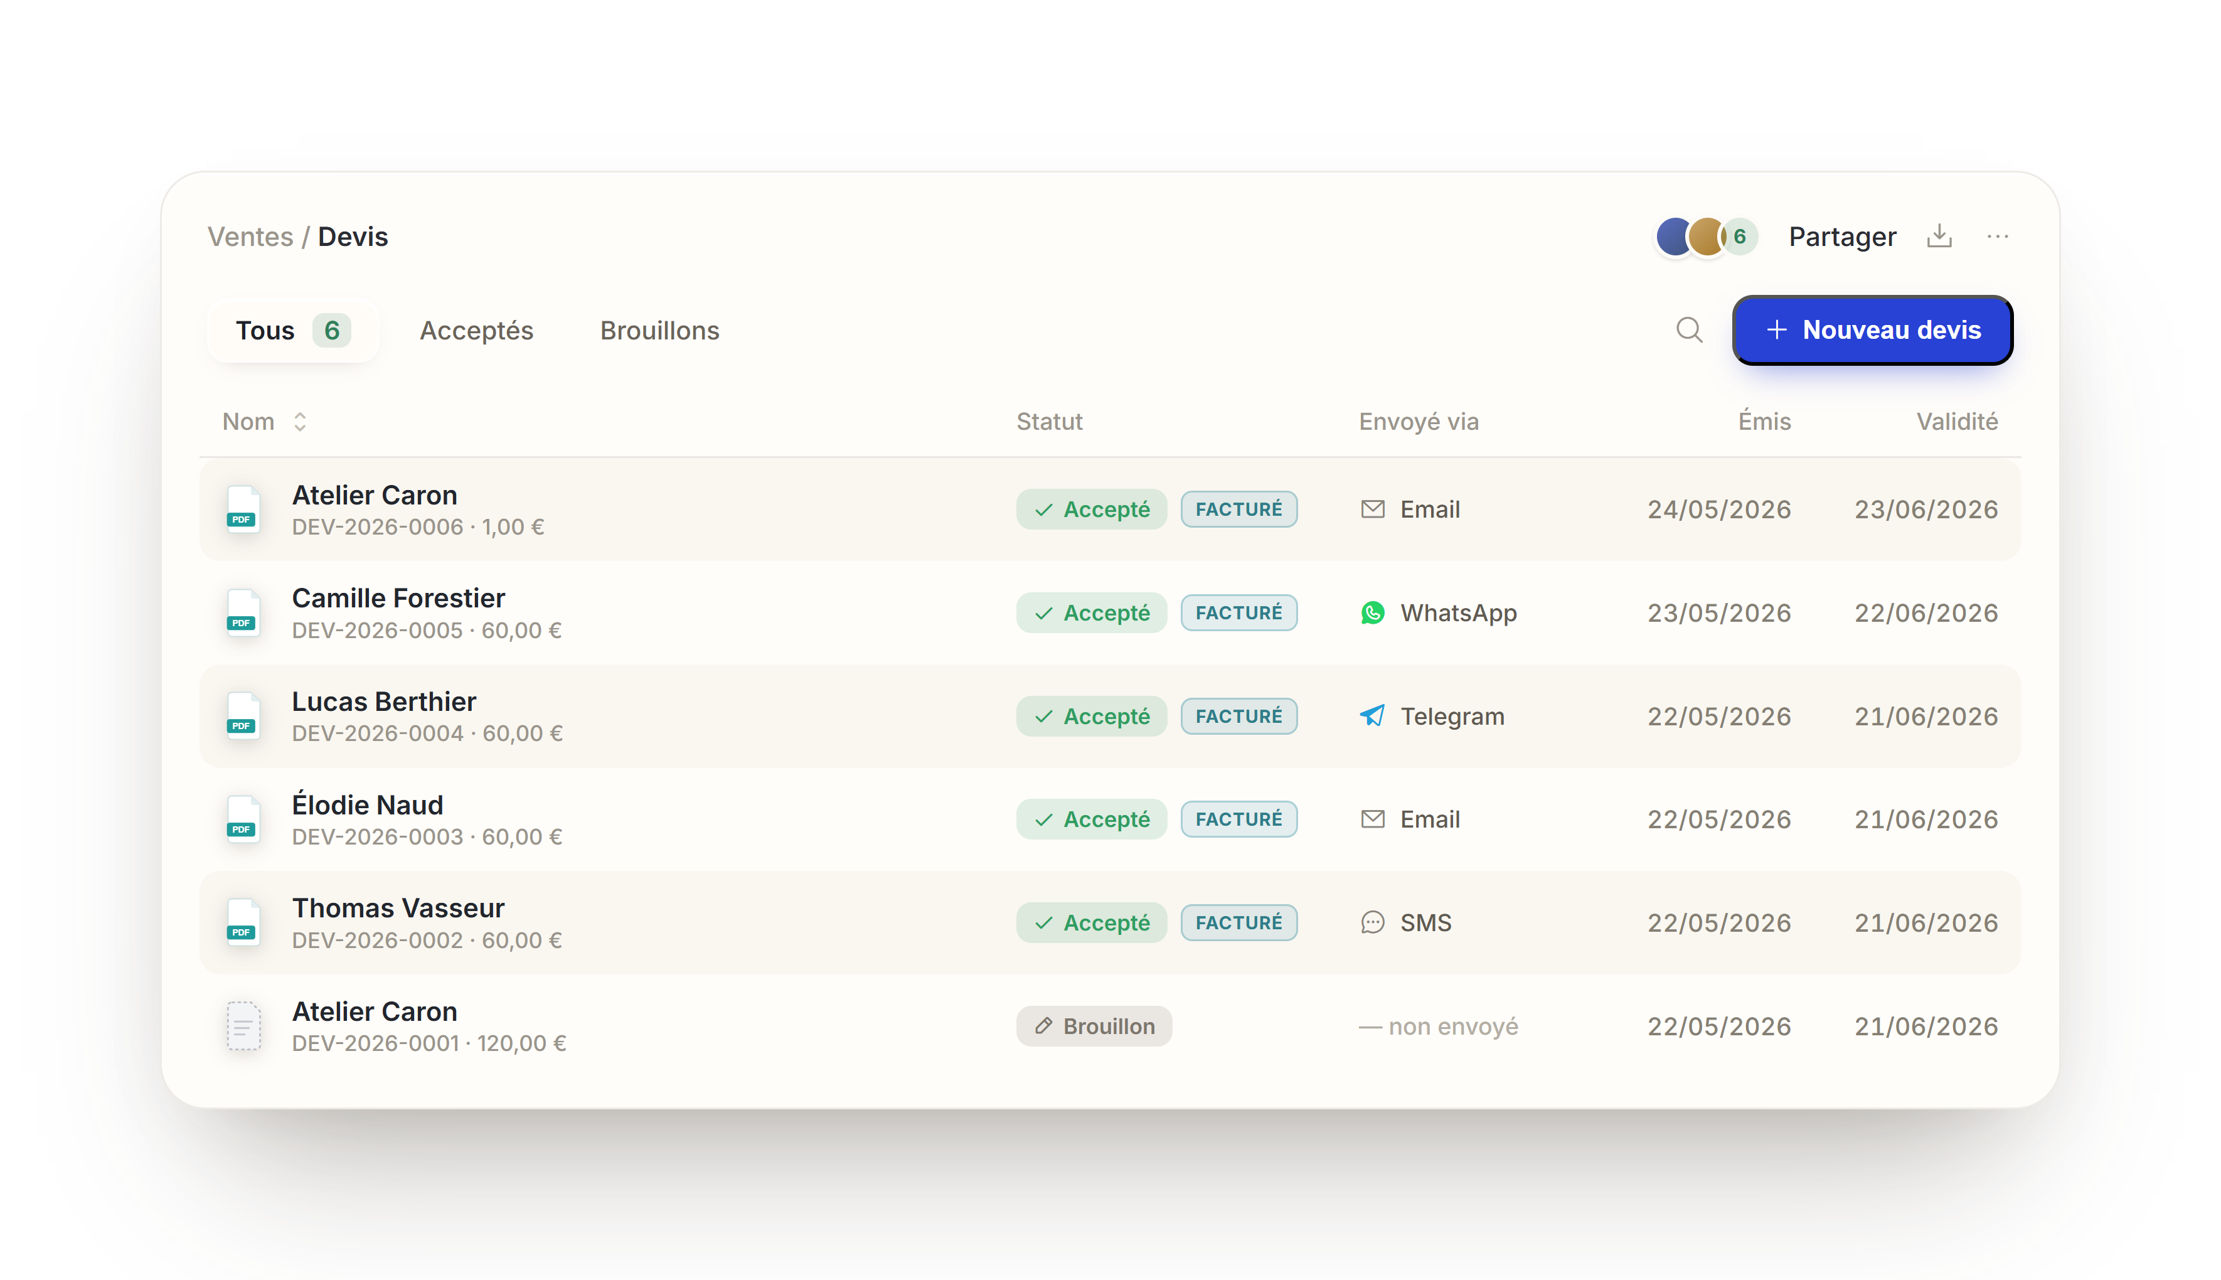Viewport: 2221px width, 1280px height.
Task: Open PDF icon for Élodie Naud
Action: [x=243, y=819]
